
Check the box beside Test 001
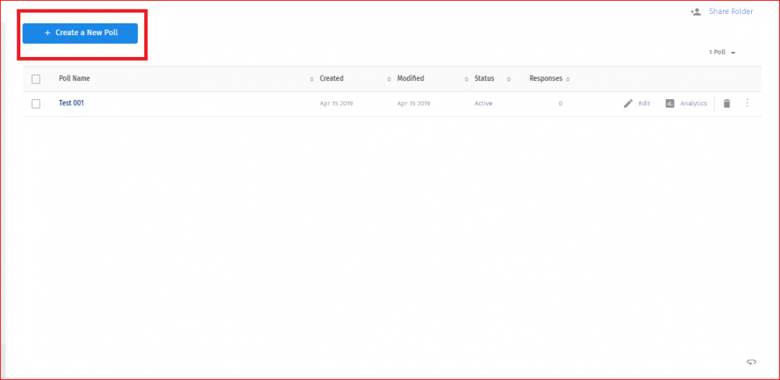(36, 104)
